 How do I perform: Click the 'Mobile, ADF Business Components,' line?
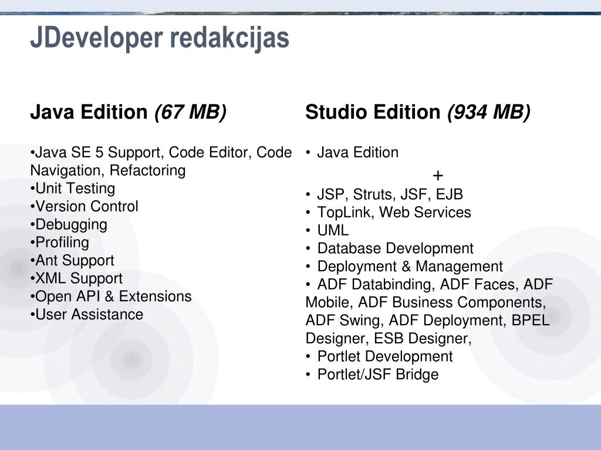426,302
